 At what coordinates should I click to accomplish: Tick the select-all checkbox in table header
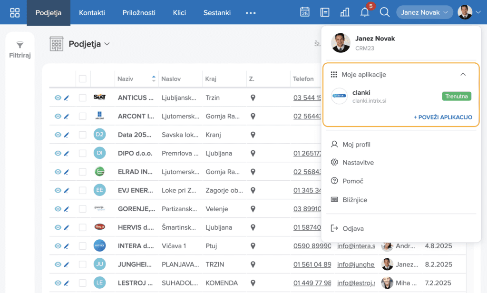pos(83,79)
